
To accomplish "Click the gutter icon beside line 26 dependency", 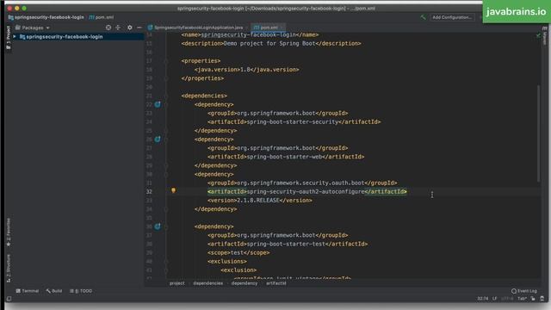I will pos(158,139).
